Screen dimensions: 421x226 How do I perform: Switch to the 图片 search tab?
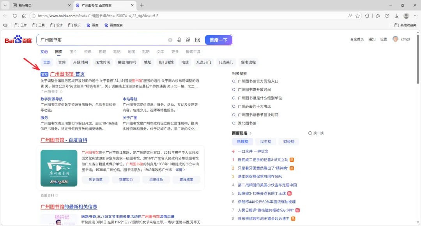[x=73, y=52]
